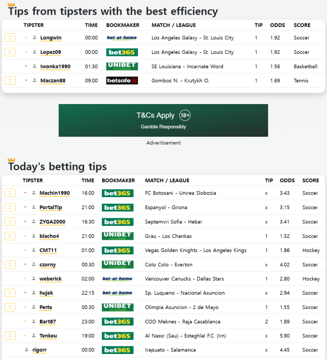Click the bet-at-home logo in weberick's row
327x360 pixels.
tap(117, 279)
